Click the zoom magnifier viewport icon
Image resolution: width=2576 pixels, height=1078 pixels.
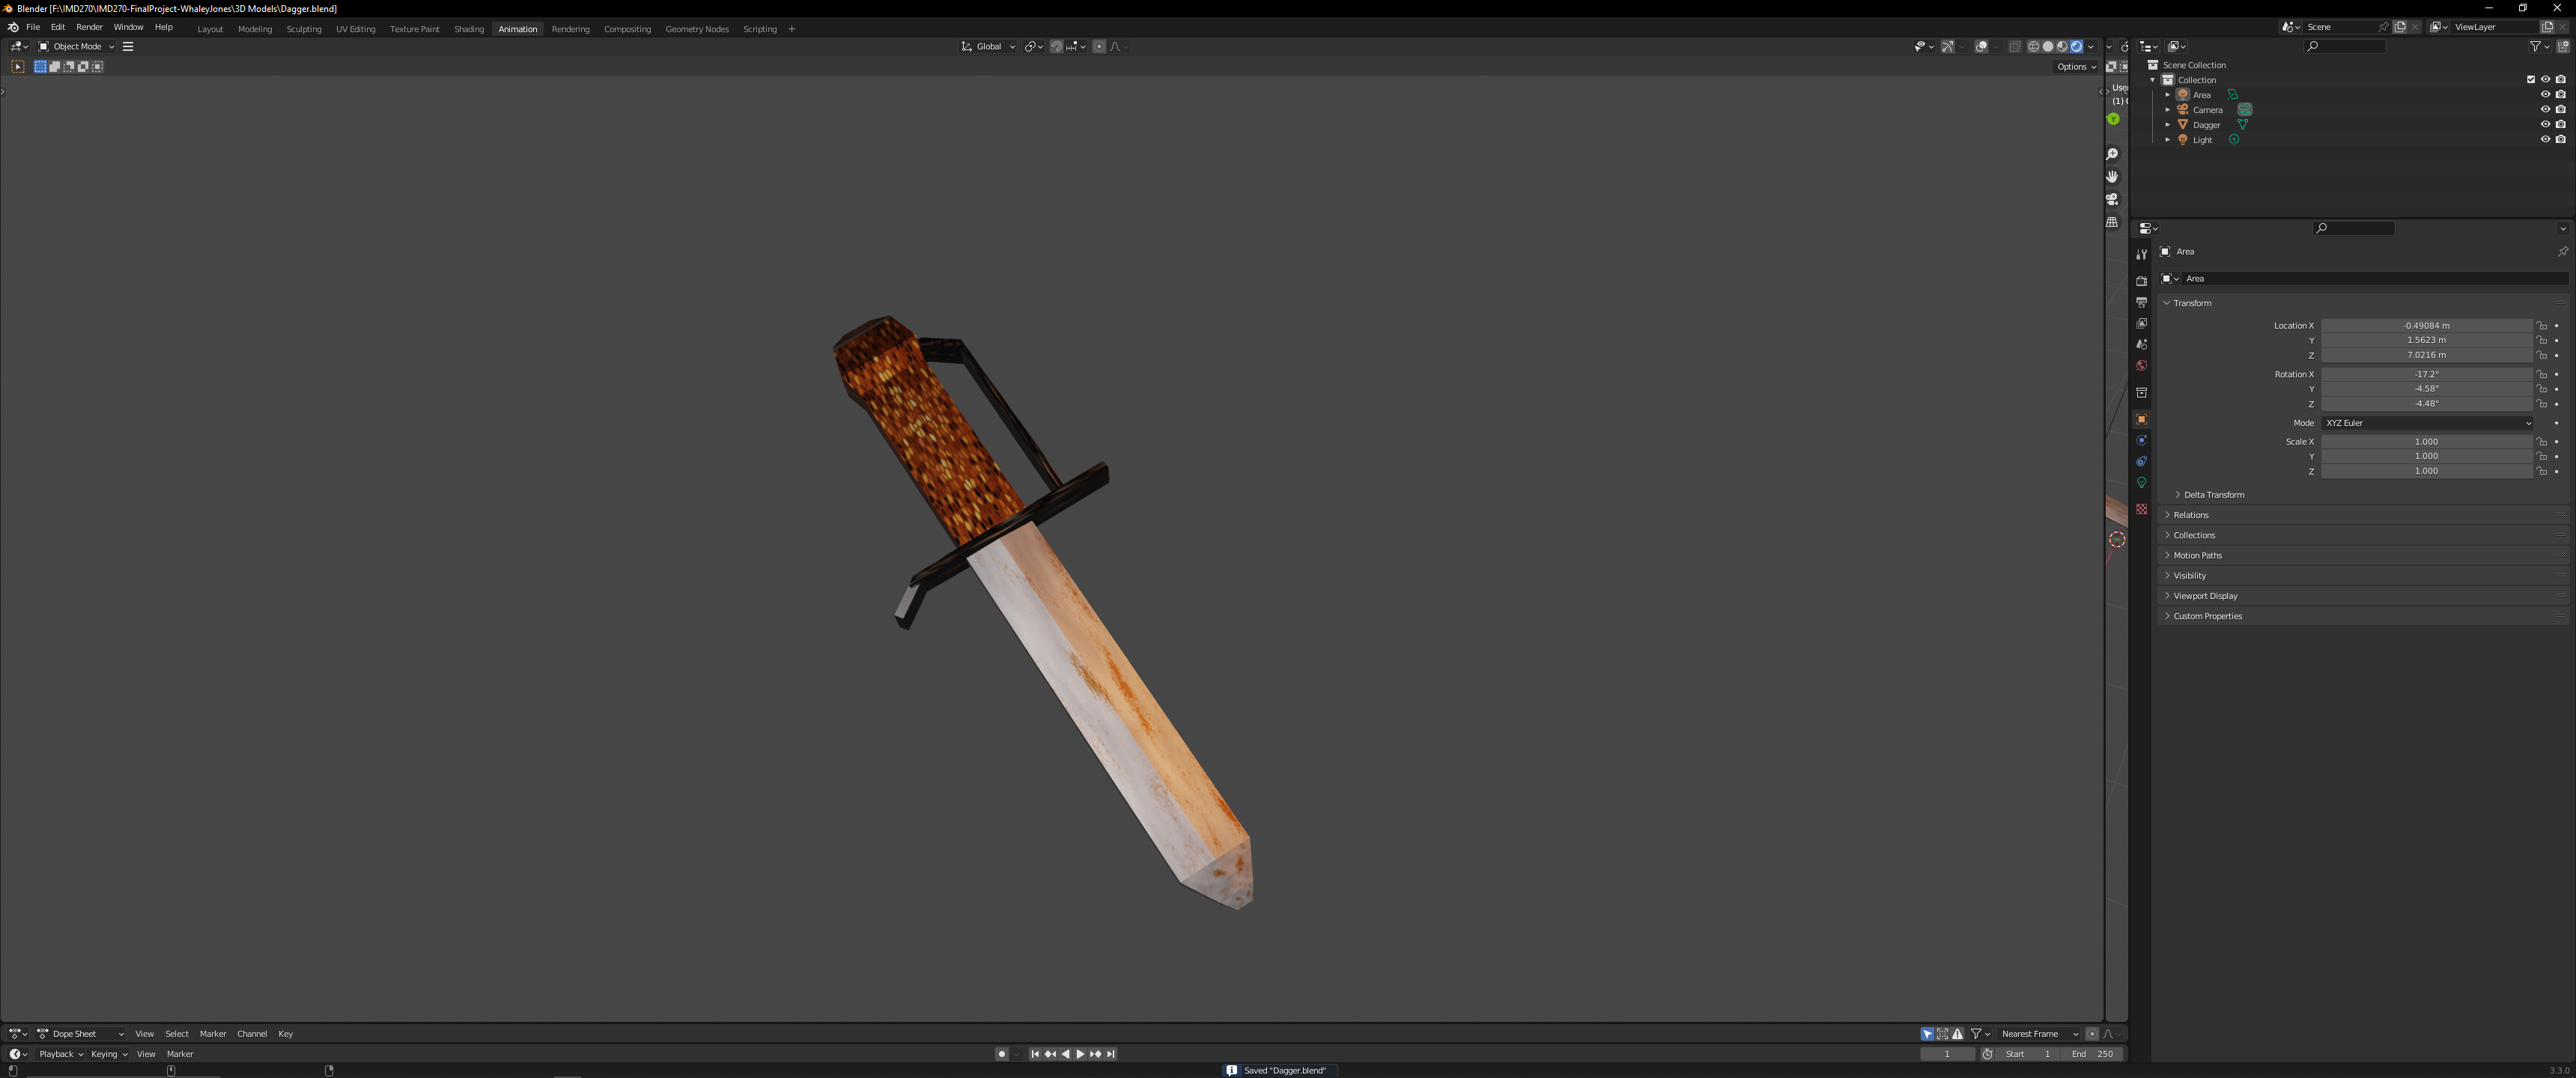[2112, 154]
